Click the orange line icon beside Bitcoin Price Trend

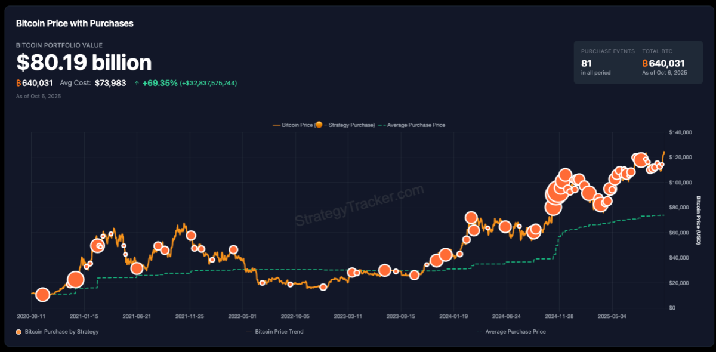click(x=249, y=332)
